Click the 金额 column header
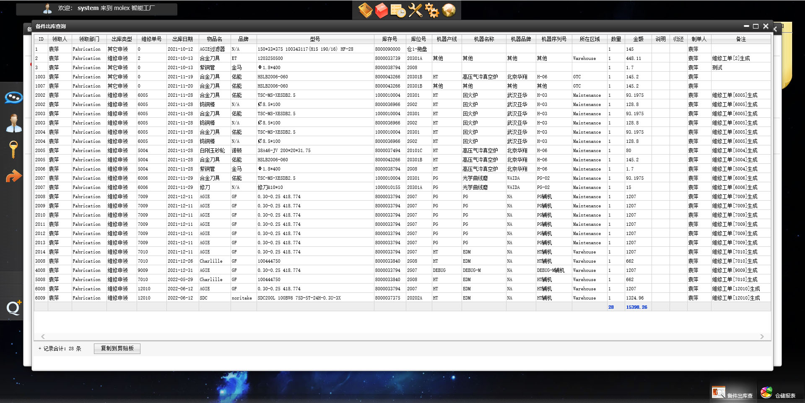 pyautogui.click(x=638, y=39)
